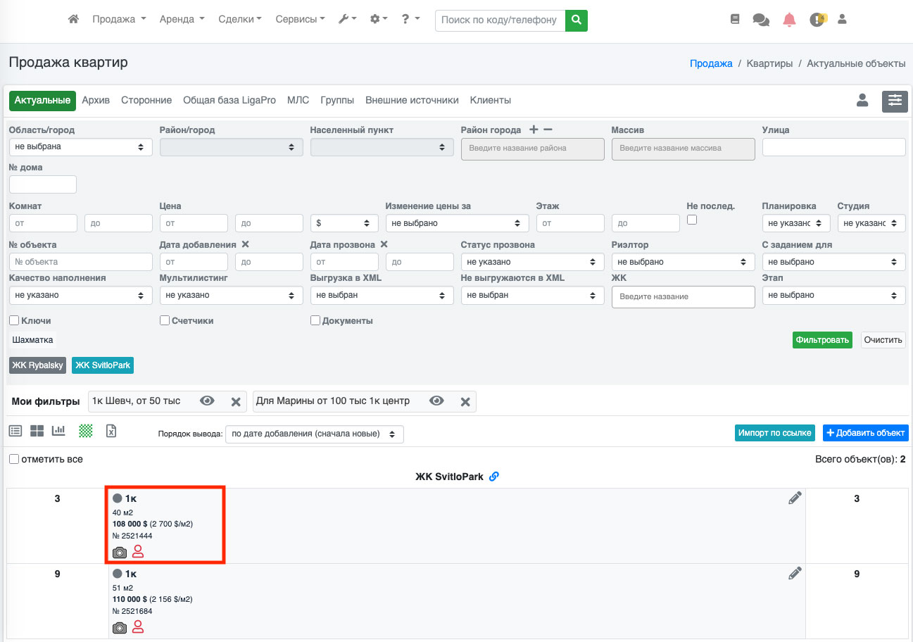
Task: Switch to the green checkerboard view icon
Action: click(86, 430)
